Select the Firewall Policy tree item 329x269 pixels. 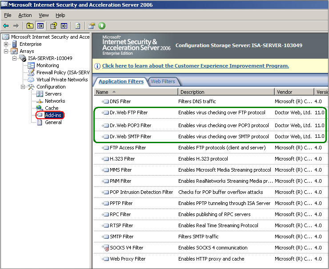63,72
